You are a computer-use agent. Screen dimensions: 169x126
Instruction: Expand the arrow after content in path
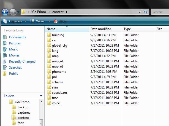(x=67, y=12)
